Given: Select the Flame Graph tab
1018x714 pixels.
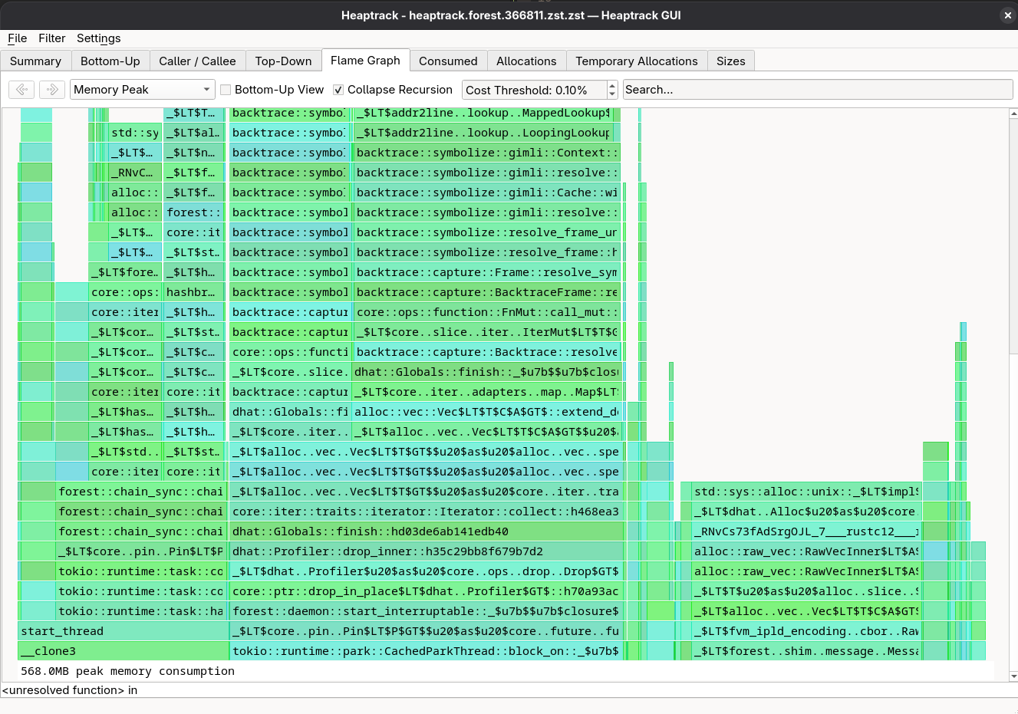Looking at the screenshot, I should coord(365,61).
